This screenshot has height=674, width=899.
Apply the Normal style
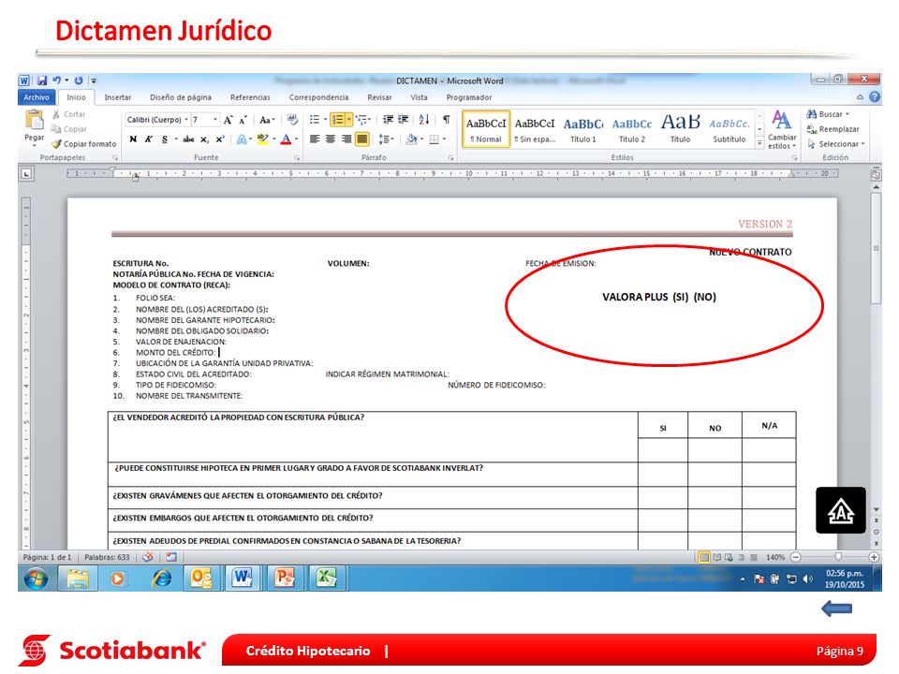(486, 129)
